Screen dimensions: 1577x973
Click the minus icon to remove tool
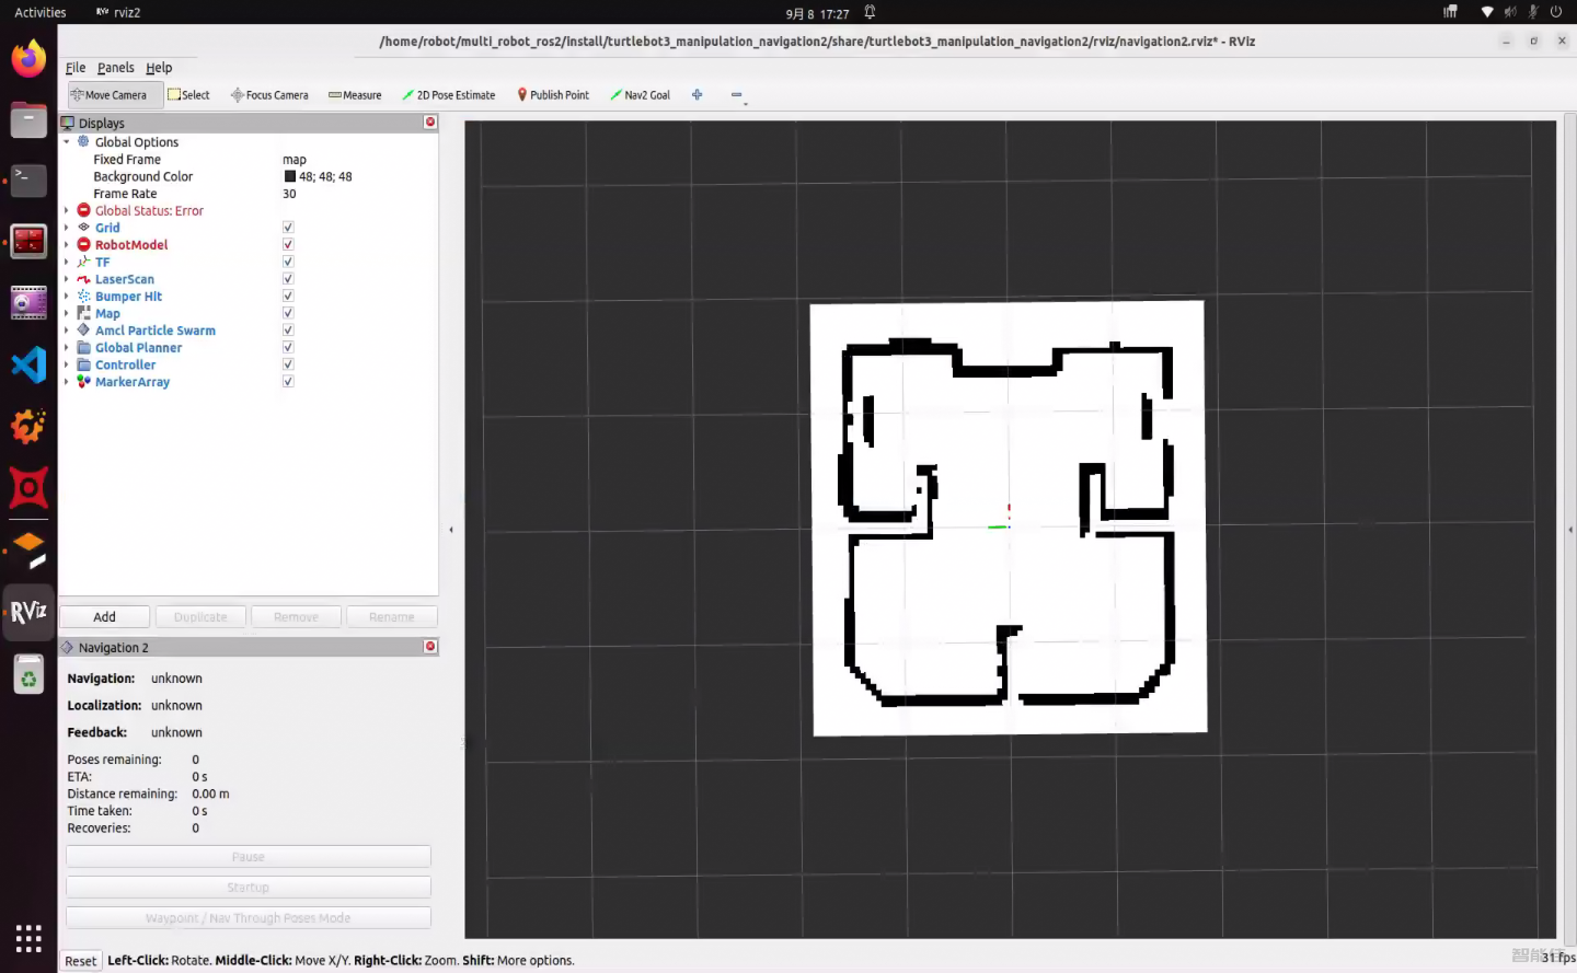(x=736, y=95)
